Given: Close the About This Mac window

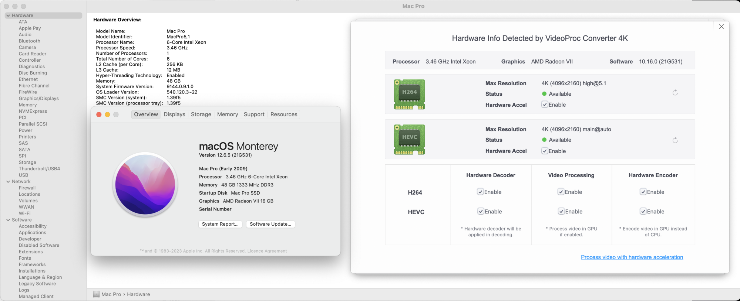Looking at the screenshot, I should (99, 114).
